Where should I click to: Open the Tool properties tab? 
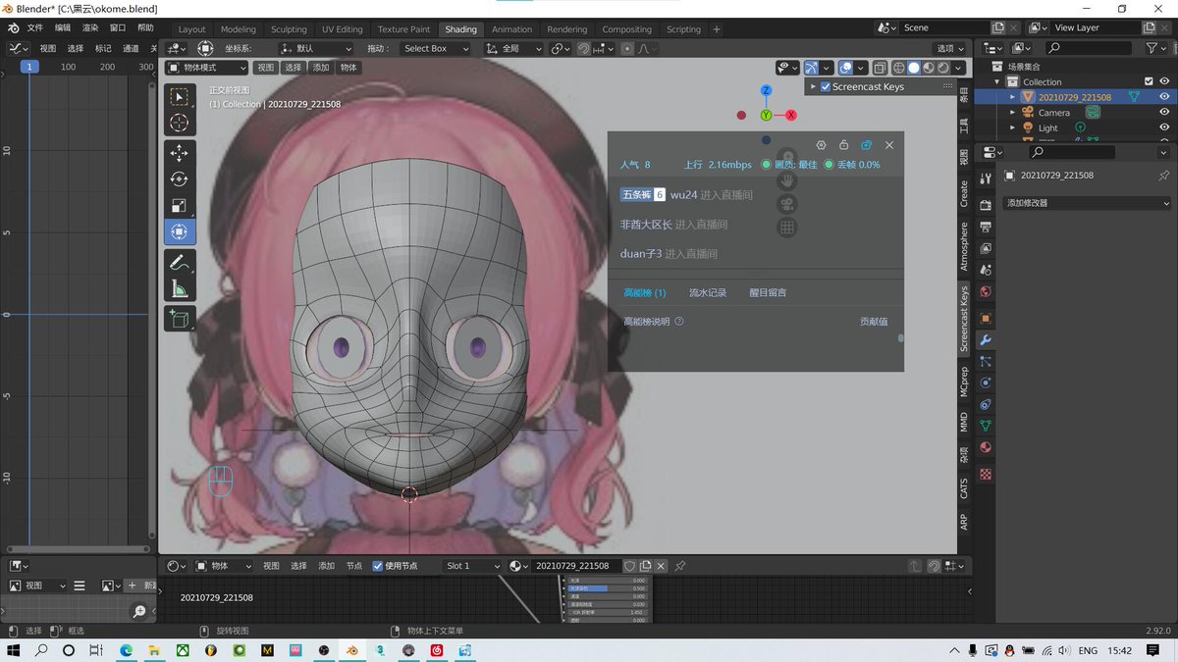986,178
